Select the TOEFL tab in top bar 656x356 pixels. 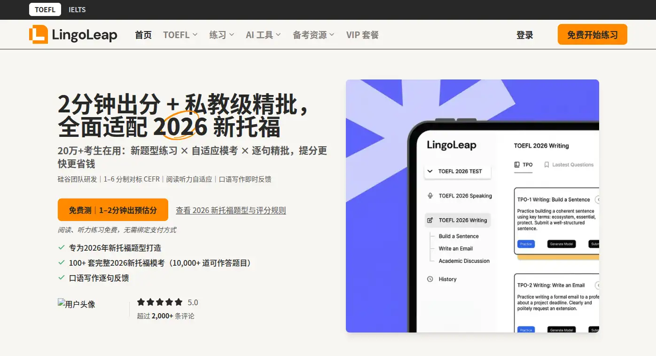click(x=45, y=9)
